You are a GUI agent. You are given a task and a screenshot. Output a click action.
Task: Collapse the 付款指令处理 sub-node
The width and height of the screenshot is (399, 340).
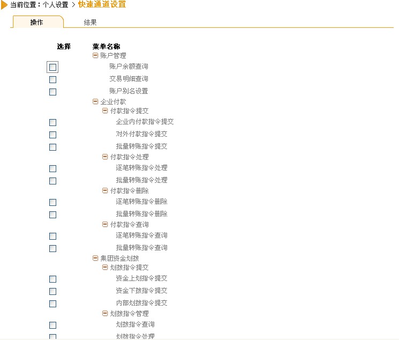click(105, 157)
